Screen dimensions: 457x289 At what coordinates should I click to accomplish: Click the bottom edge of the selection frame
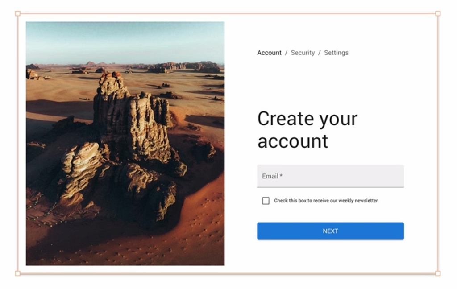click(228, 273)
